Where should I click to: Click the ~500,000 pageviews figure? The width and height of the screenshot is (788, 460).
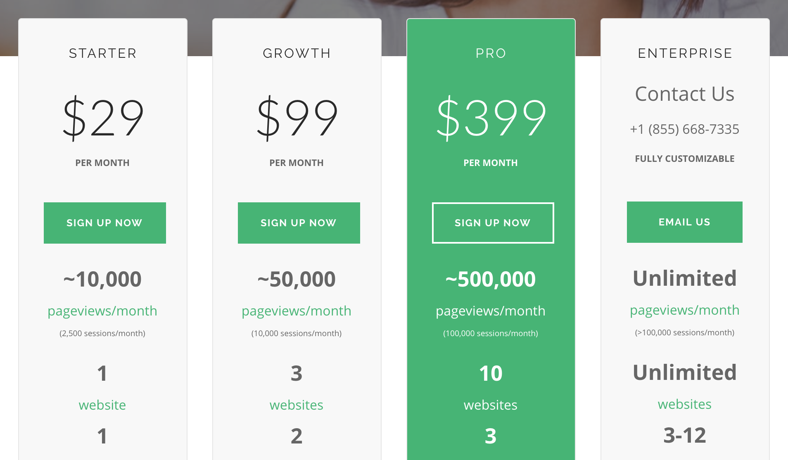tap(491, 279)
